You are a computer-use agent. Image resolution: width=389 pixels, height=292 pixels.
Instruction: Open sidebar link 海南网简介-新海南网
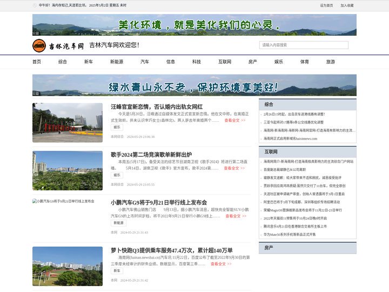pyautogui.click(x=308, y=162)
